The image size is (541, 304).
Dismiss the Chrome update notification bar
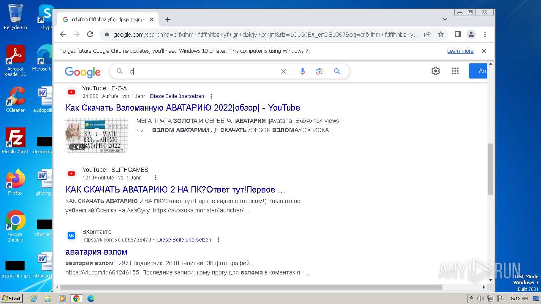[484, 51]
